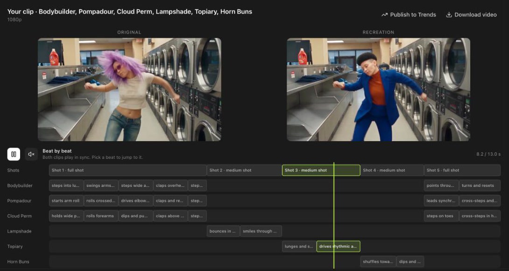The image size is (509, 271).
Task: Select Cloud Perm beat 'cross-steps in h...'
Action: (480, 216)
